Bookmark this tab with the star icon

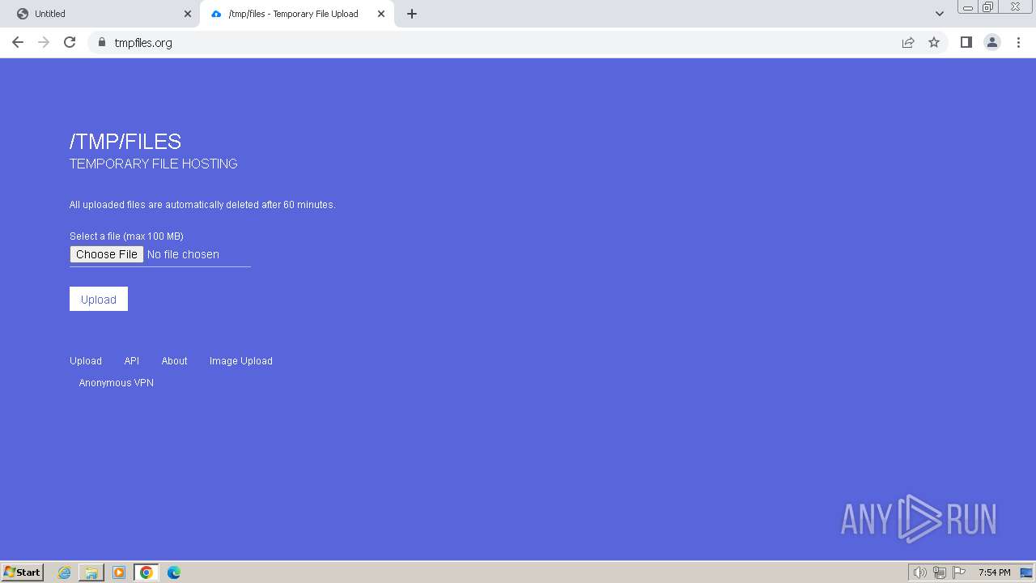[x=934, y=42]
